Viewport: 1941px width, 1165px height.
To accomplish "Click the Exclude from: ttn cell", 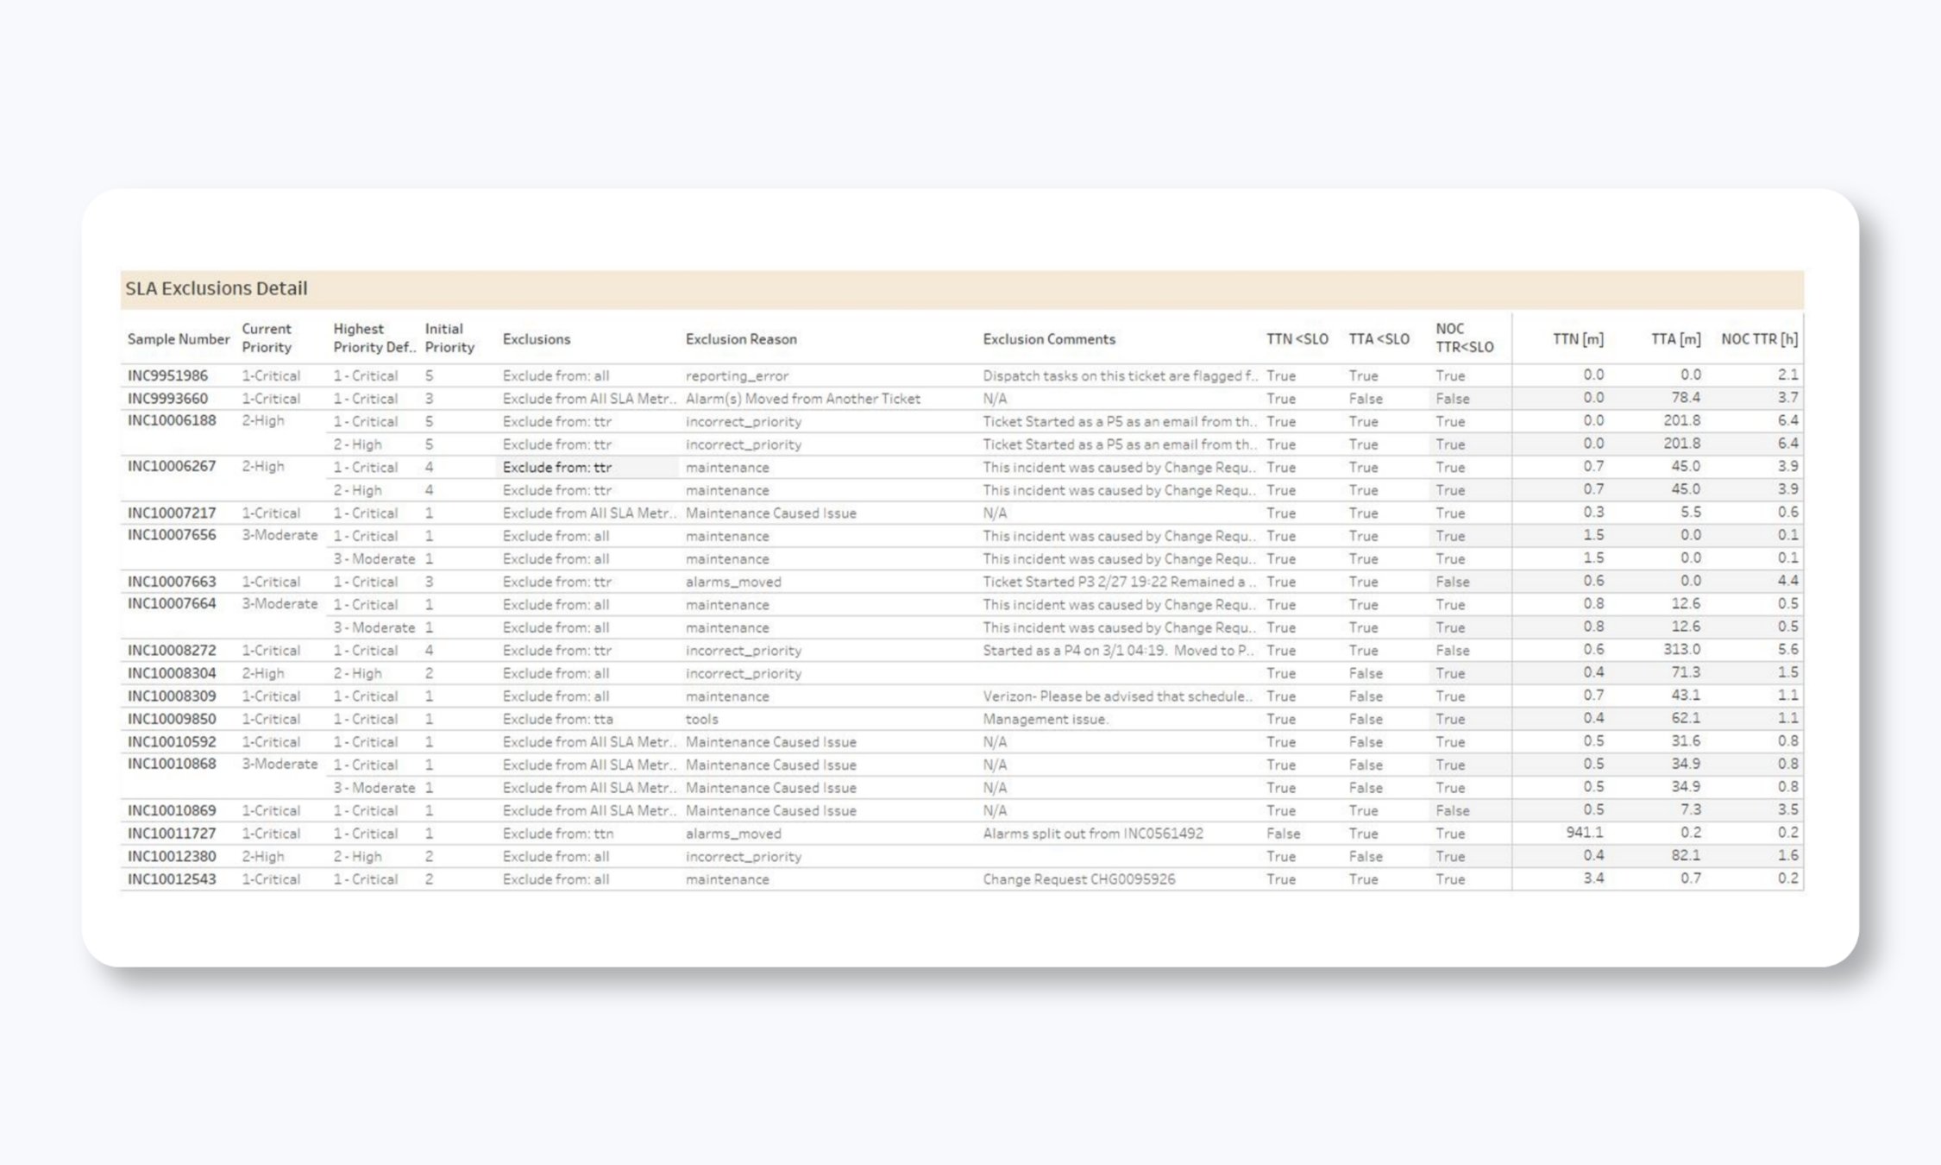I will click(557, 834).
